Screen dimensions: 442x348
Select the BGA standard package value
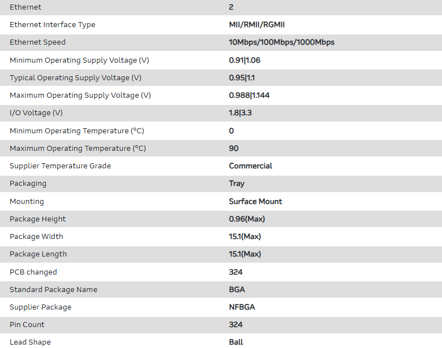237,290
